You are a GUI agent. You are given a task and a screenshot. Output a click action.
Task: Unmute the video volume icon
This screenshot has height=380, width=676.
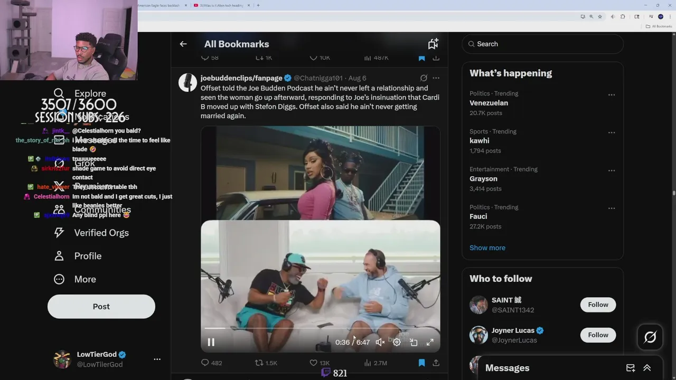(380, 342)
